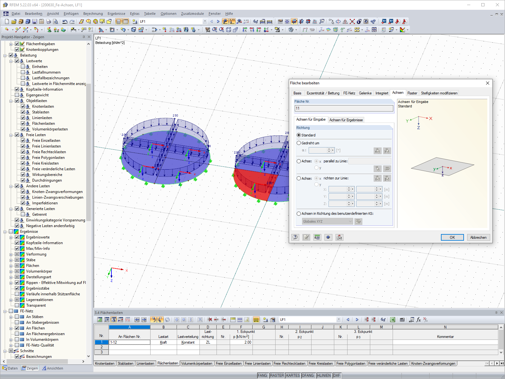Image resolution: width=505 pixels, height=379 pixels.
Task: Switch to the FE-Netz tab
Action: tap(349, 93)
